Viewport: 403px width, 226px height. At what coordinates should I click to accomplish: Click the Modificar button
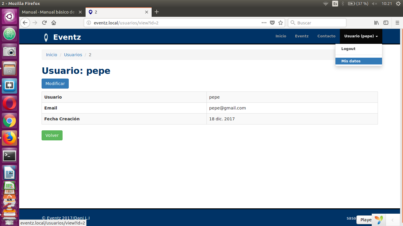pyautogui.click(x=55, y=84)
